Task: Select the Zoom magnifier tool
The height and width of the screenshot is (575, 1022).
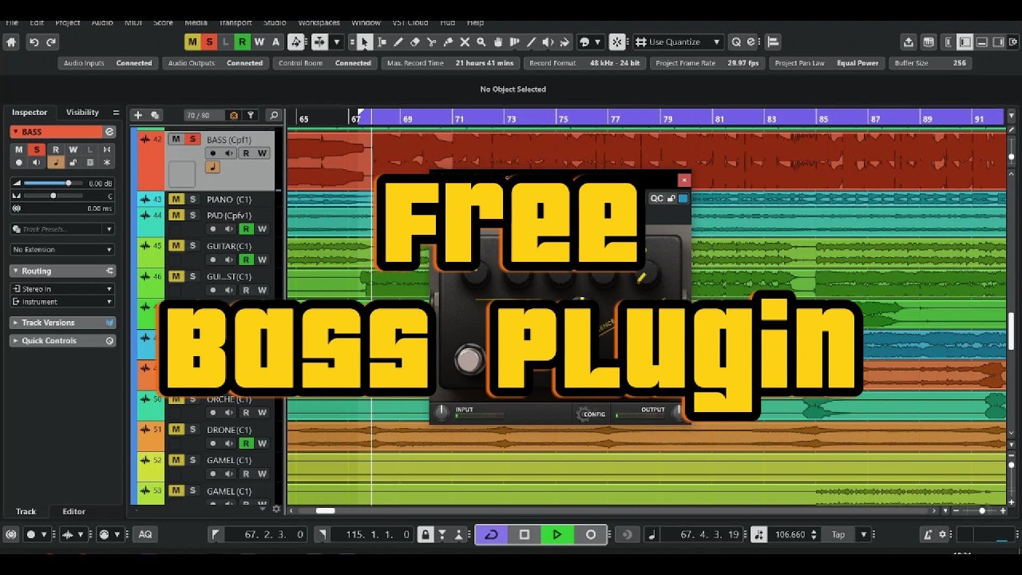Action: (x=481, y=42)
